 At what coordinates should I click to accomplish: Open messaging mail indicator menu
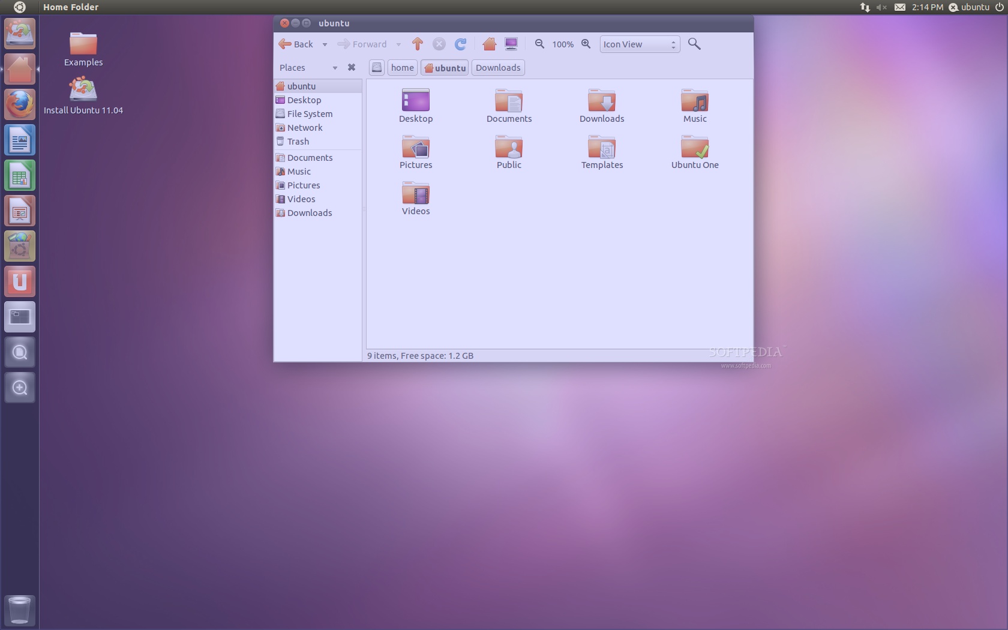900,7
